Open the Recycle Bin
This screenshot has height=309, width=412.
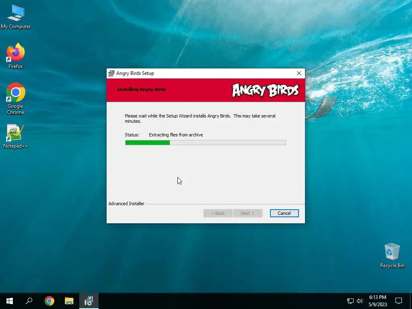tap(392, 255)
